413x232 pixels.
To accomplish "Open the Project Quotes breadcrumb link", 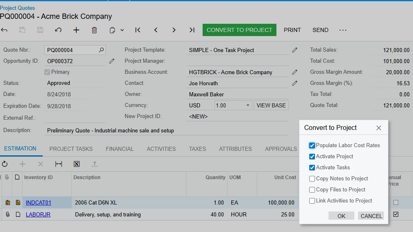I will (x=17, y=8).
